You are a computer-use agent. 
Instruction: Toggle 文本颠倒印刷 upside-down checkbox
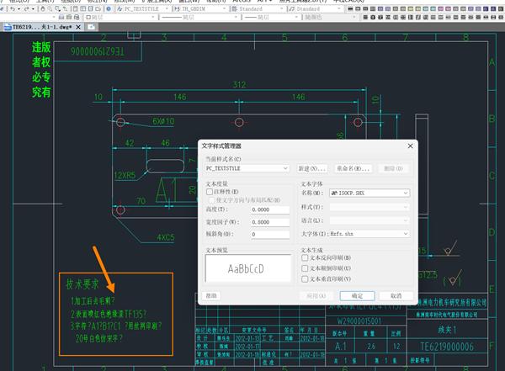pyautogui.click(x=306, y=268)
